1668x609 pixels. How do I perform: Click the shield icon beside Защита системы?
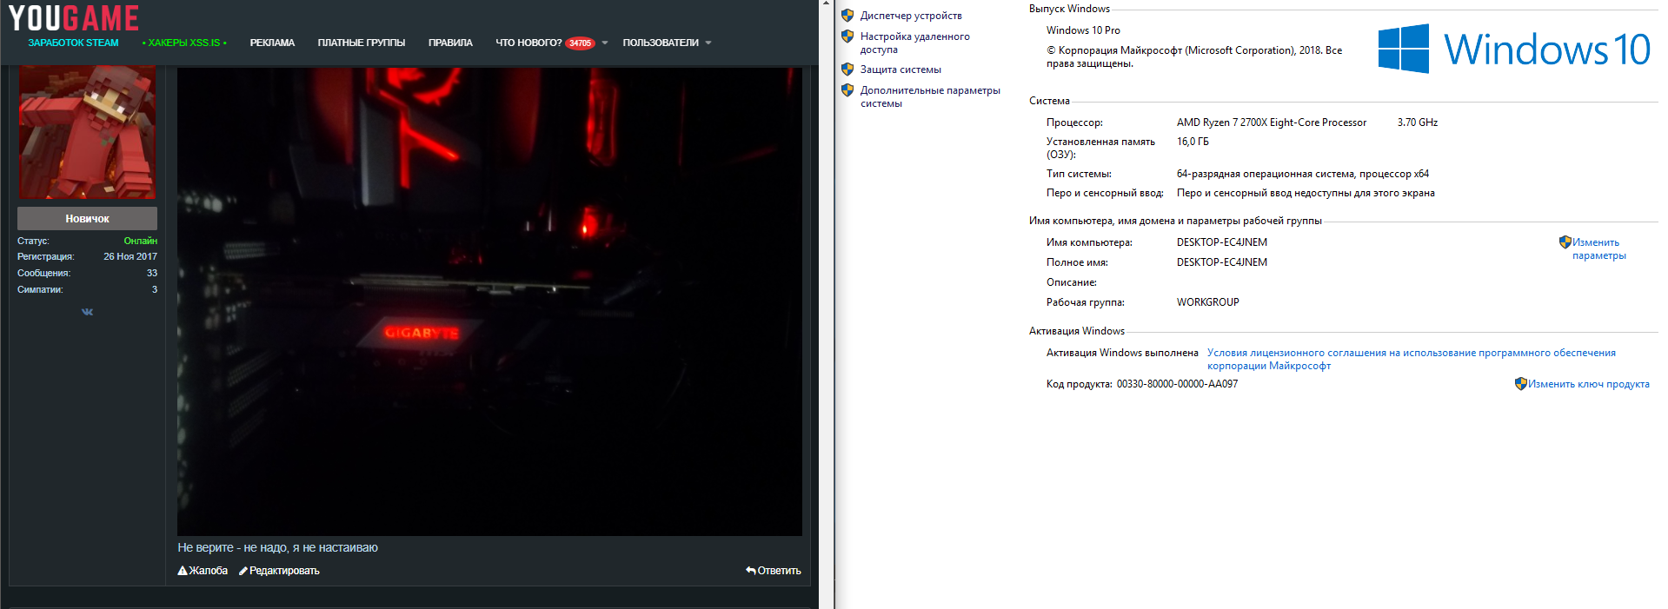[x=847, y=70]
